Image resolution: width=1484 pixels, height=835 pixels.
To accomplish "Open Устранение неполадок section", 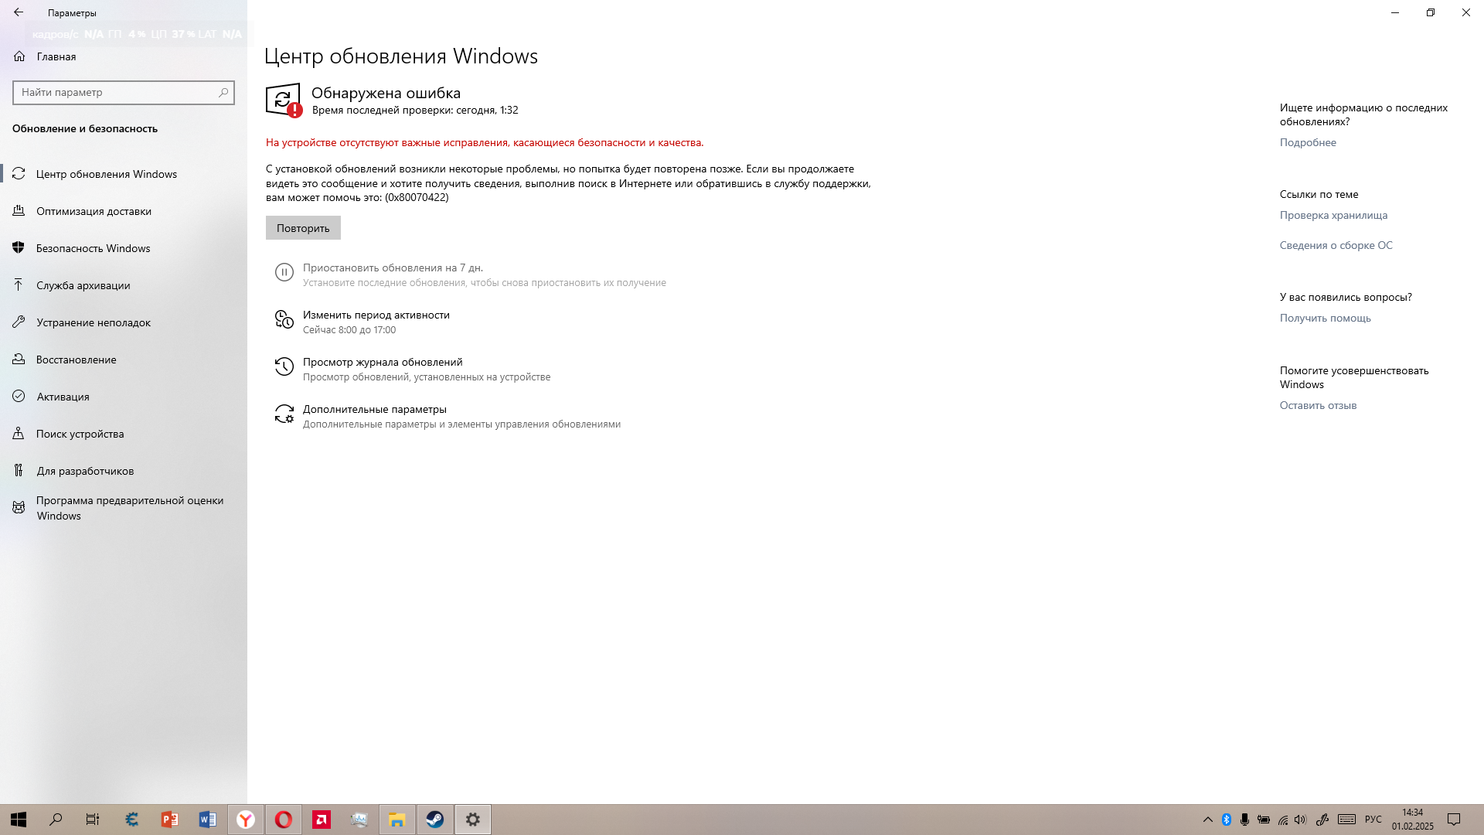I will coord(124,322).
